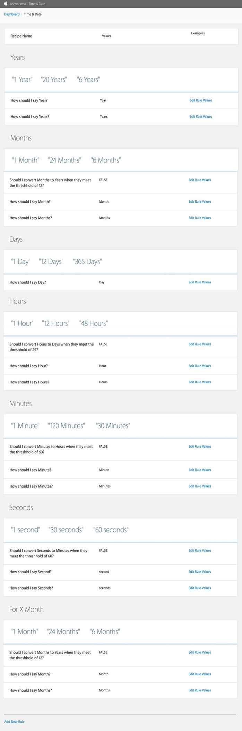Edit rule values for "How should I say Minute?"
Screen dimensions: 242x731
[x=200, y=470]
